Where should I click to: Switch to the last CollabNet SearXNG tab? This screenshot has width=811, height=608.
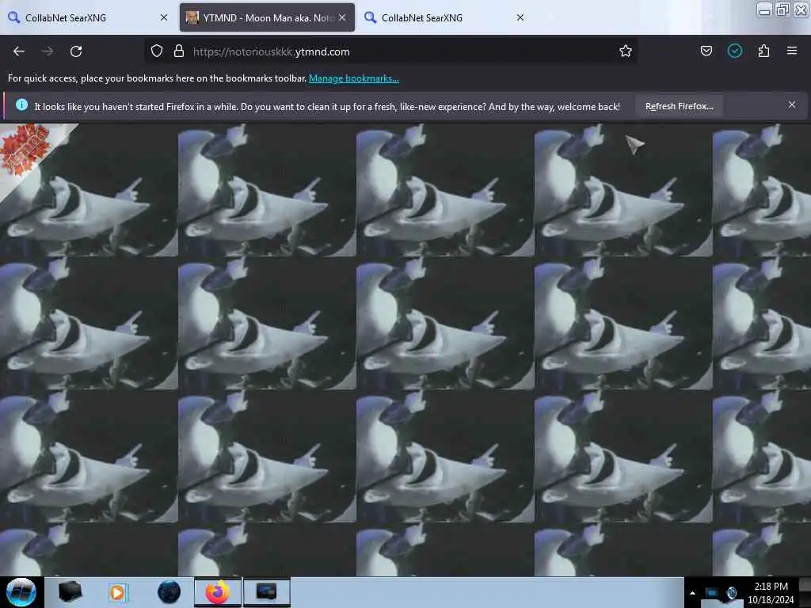(x=445, y=17)
